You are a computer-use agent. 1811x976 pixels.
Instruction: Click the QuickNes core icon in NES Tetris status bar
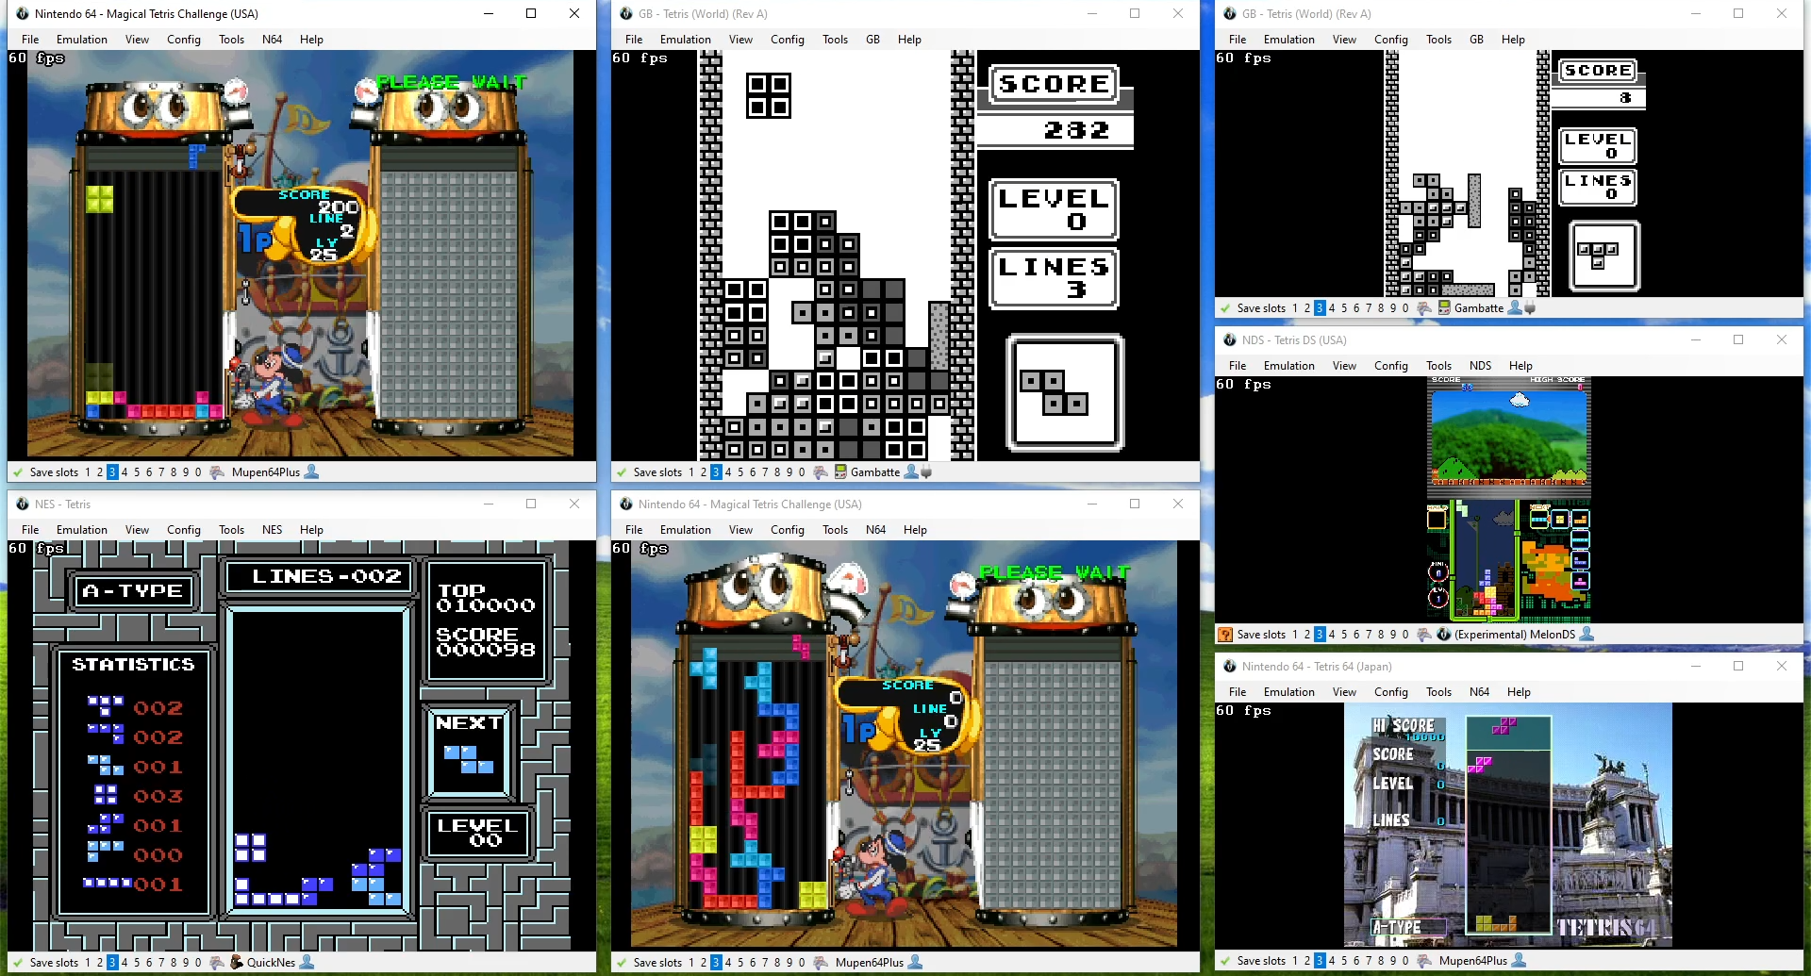coord(237,963)
